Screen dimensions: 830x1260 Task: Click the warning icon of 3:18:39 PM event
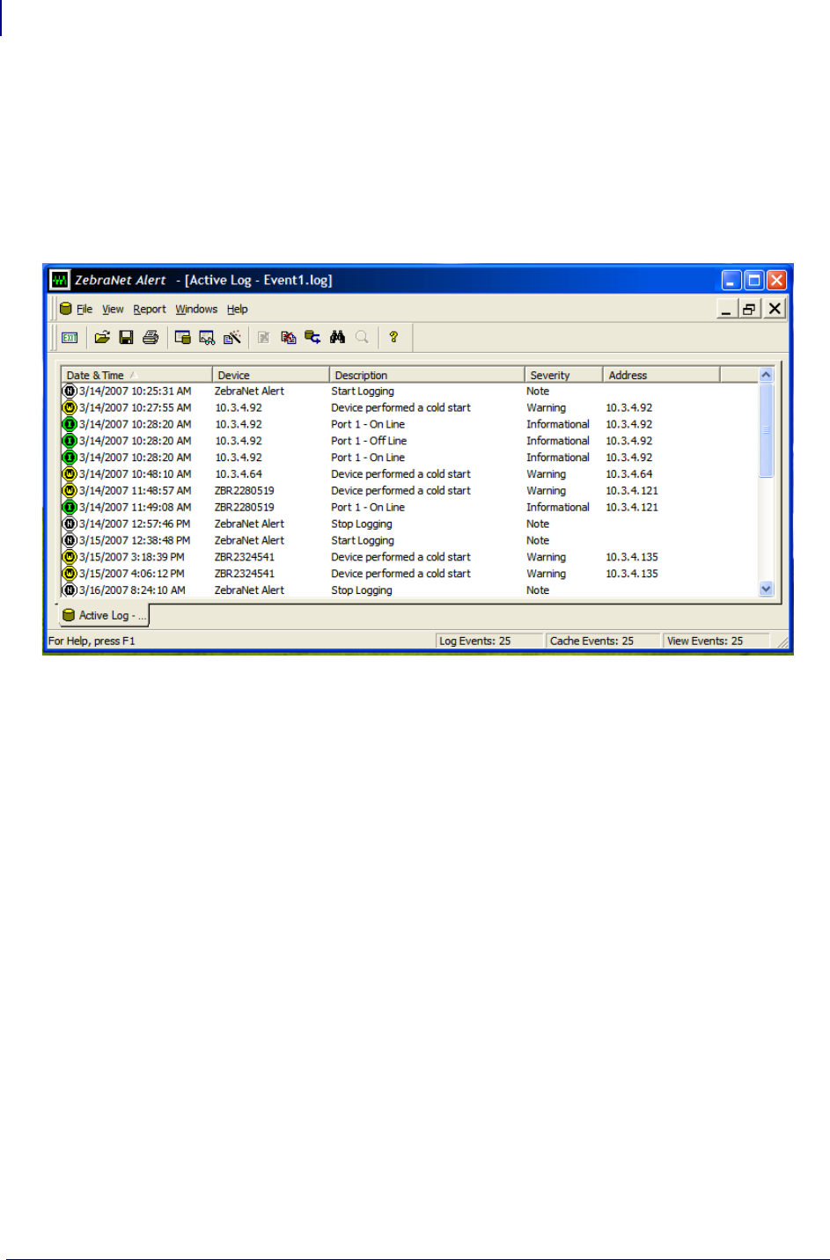(70, 557)
